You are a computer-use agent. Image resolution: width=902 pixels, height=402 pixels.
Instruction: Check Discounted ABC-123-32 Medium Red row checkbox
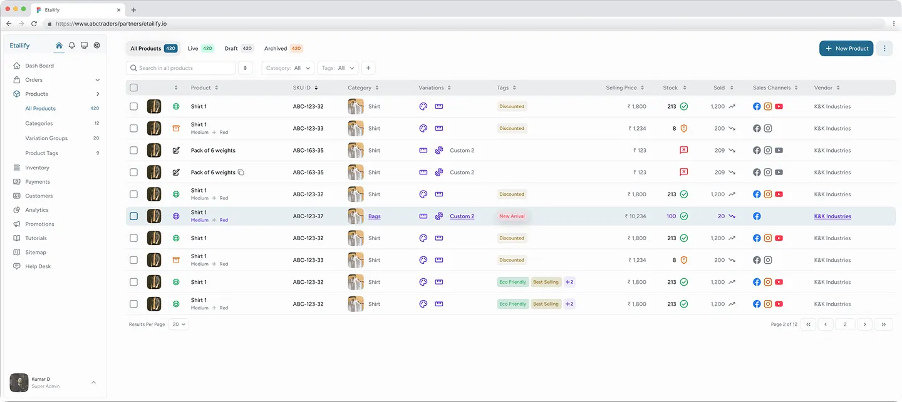[x=133, y=194]
